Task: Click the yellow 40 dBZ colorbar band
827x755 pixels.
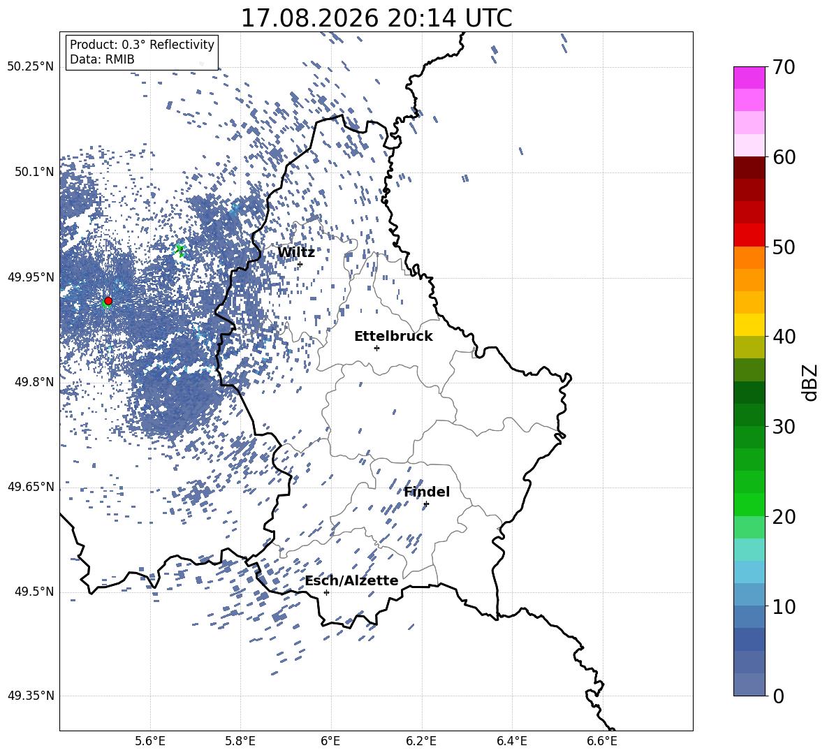Action: pyautogui.click(x=749, y=325)
